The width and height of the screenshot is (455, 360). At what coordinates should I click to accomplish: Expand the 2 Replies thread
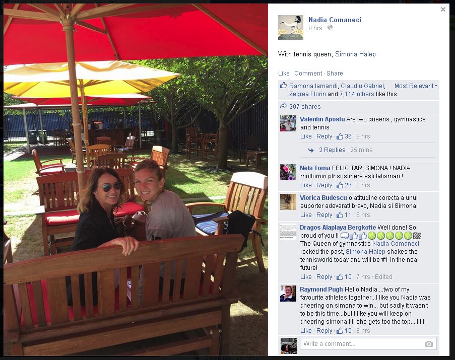pos(332,150)
